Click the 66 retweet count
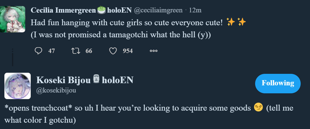The height and width of the screenshot is (129, 310). [x=89, y=51]
